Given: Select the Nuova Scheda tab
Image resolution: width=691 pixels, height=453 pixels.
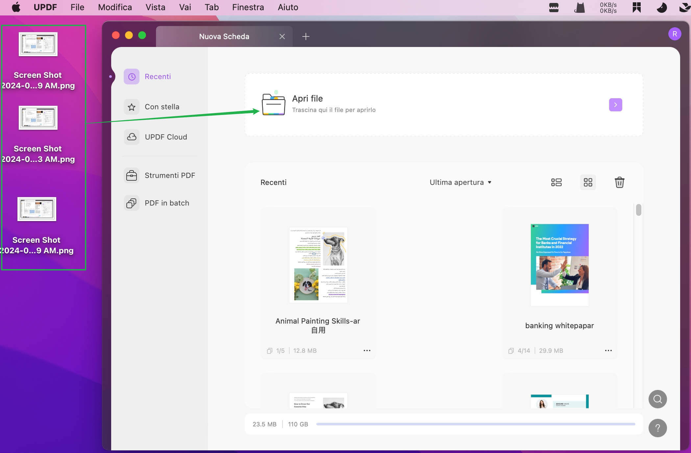Looking at the screenshot, I should point(224,36).
